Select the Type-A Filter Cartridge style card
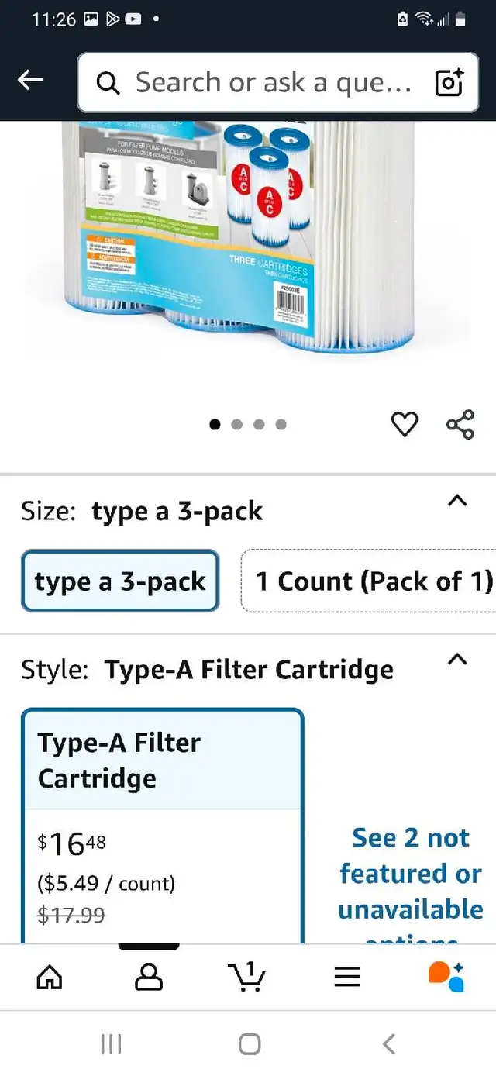The height and width of the screenshot is (1076, 496). (x=163, y=826)
